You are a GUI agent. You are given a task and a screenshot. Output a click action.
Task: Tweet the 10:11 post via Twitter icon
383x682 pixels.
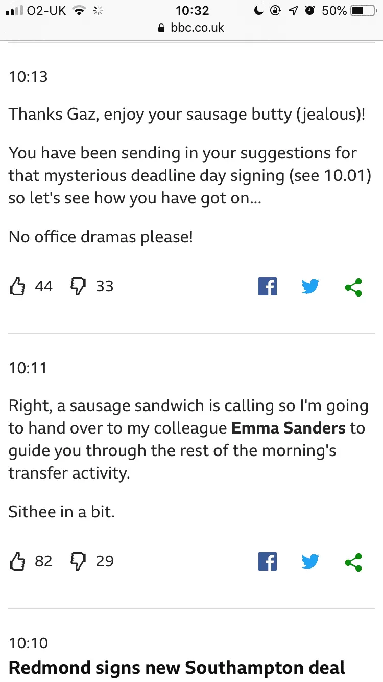click(310, 561)
